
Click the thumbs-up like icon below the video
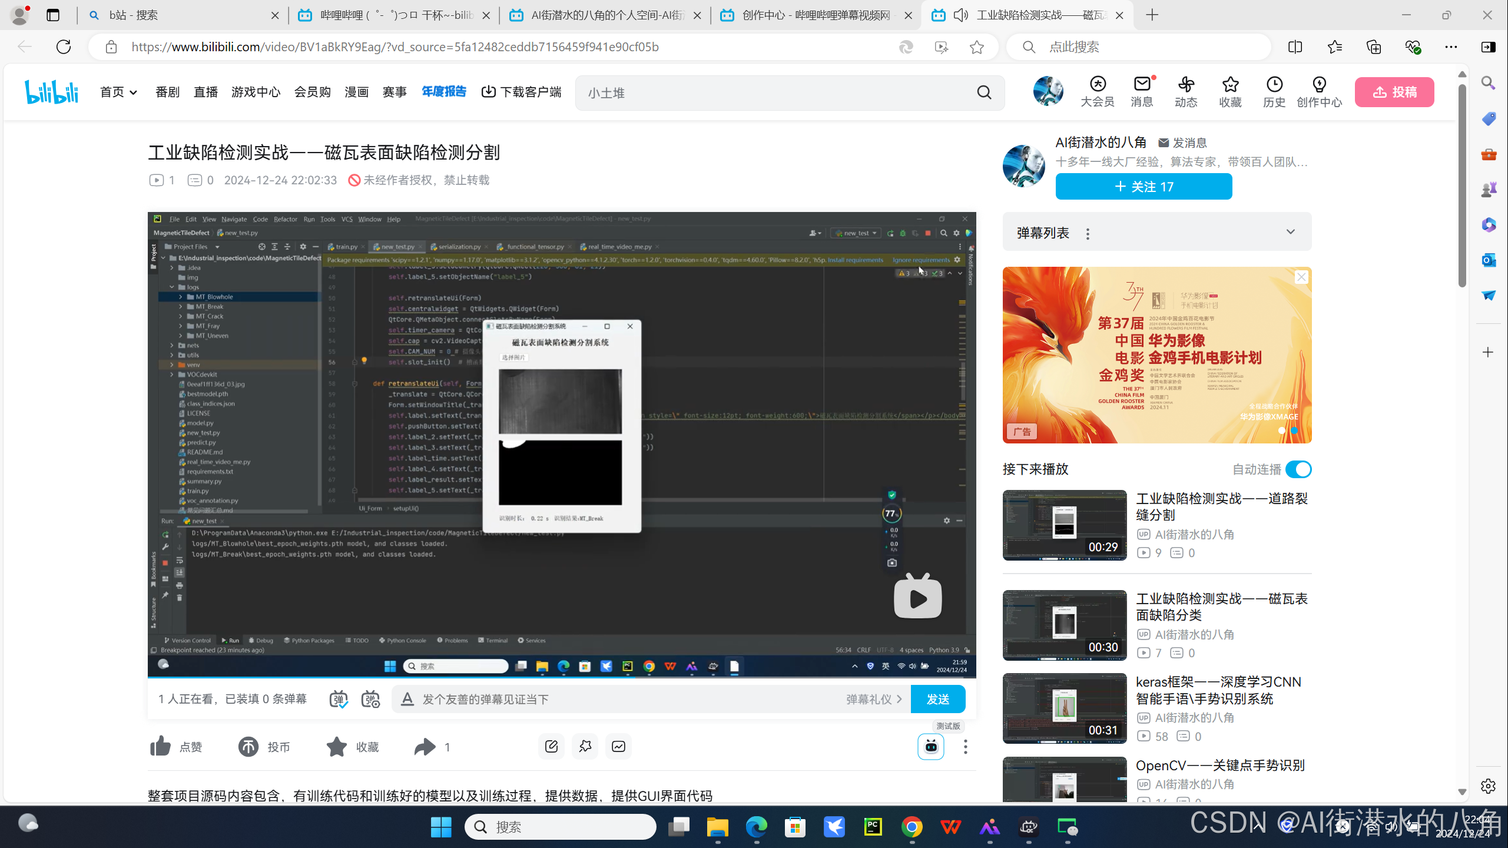[x=160, y=747]
